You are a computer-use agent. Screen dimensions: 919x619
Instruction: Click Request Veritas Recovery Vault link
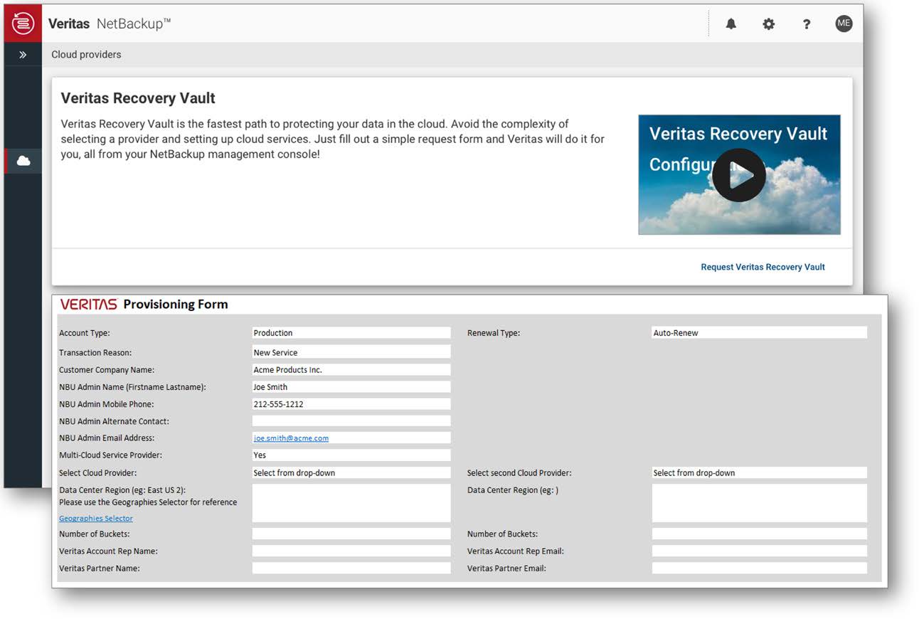763,268
